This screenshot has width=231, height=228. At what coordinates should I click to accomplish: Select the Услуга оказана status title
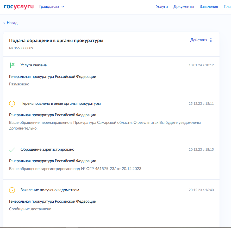34,65
